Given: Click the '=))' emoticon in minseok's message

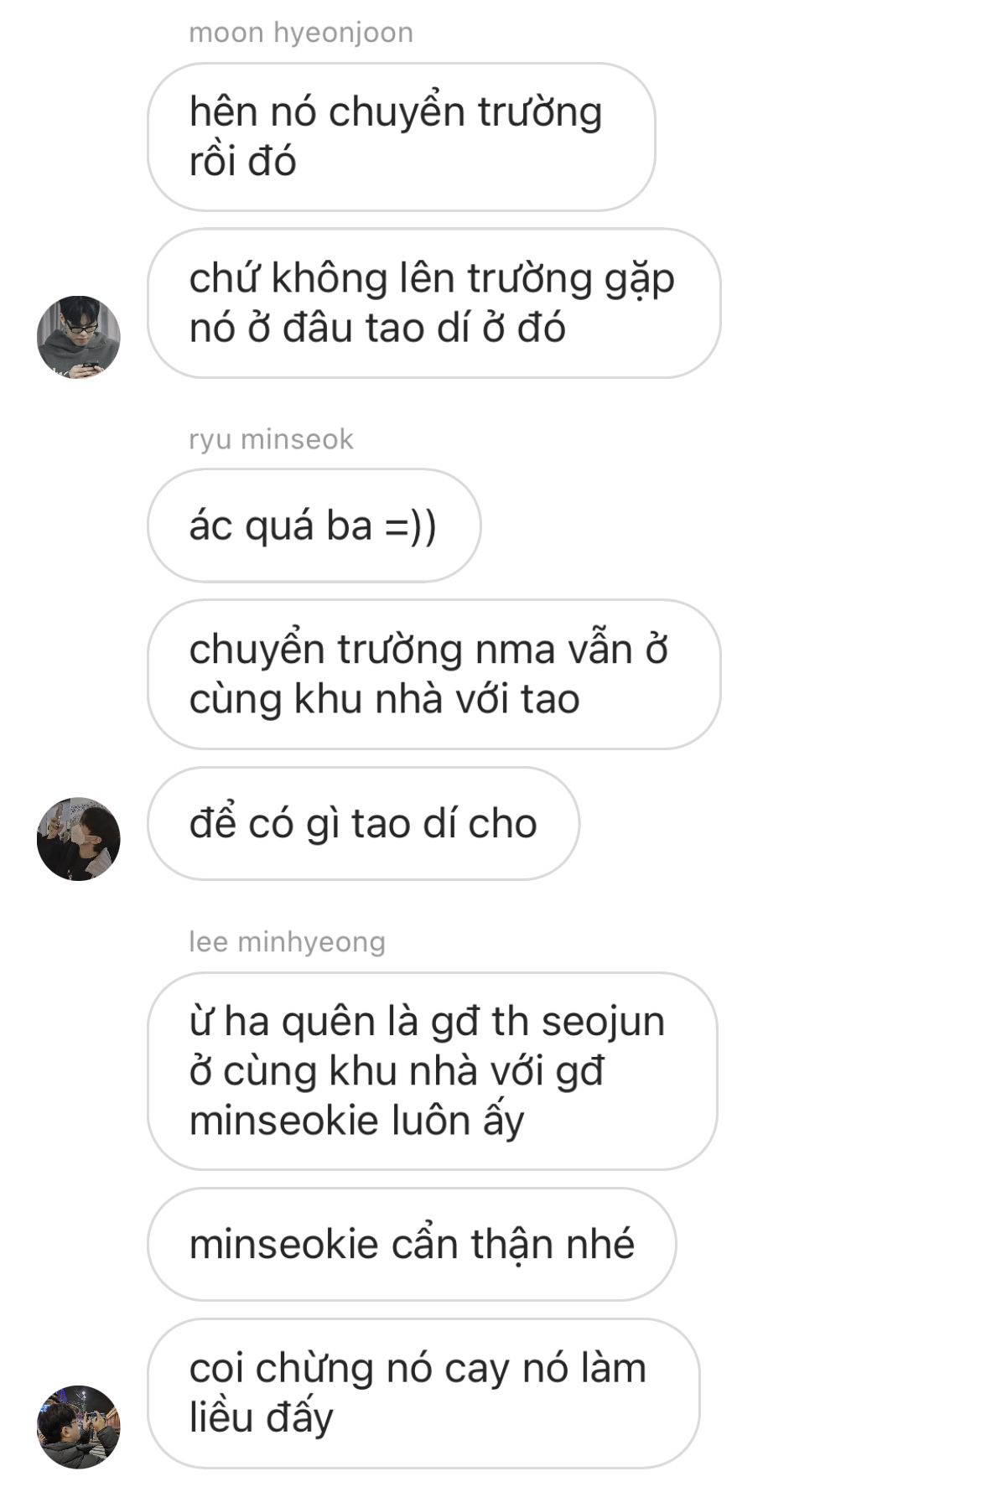Looking at the screenshot, I should pos(411,526).
